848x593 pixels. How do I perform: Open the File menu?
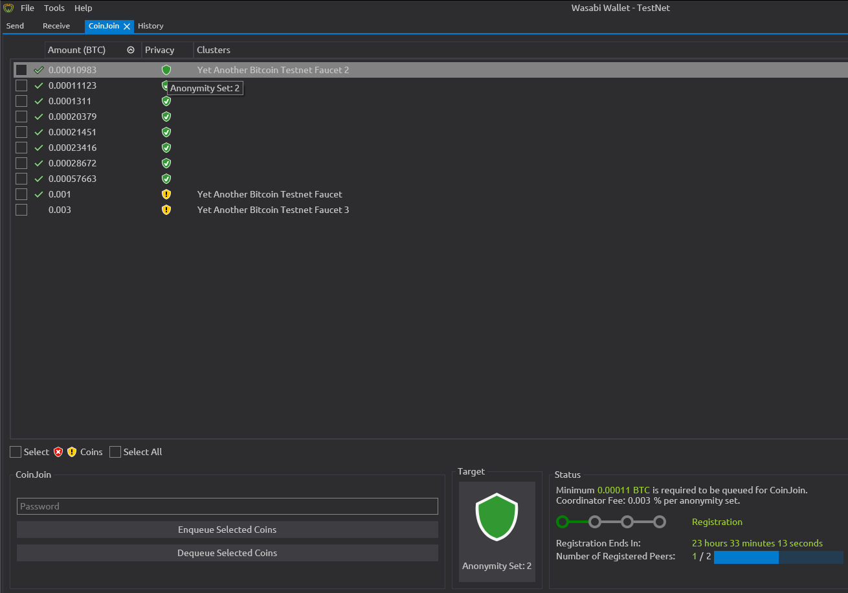click(x=27, y=8)
